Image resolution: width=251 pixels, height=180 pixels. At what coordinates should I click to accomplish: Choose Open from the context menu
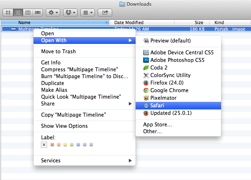tap(84, 33)
